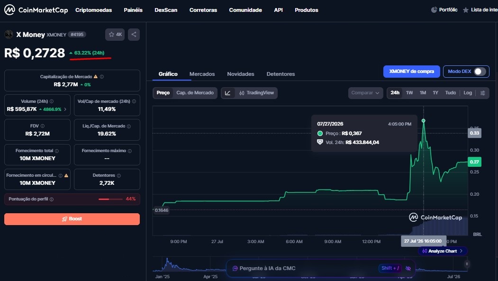Click XMONEY de compra button
Screen dimensions: 498x281
[412, 72]
